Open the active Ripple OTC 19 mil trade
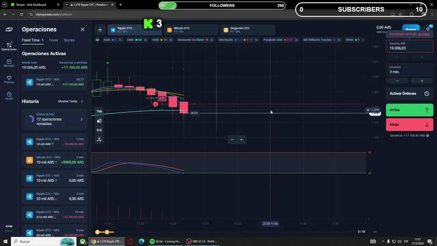 [55, 82]
